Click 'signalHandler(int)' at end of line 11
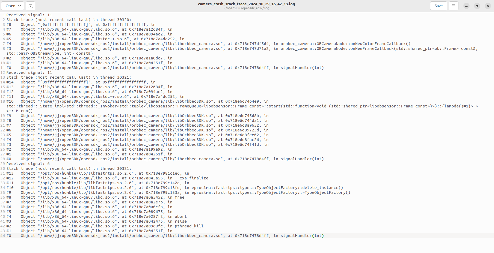 [302, 68]
